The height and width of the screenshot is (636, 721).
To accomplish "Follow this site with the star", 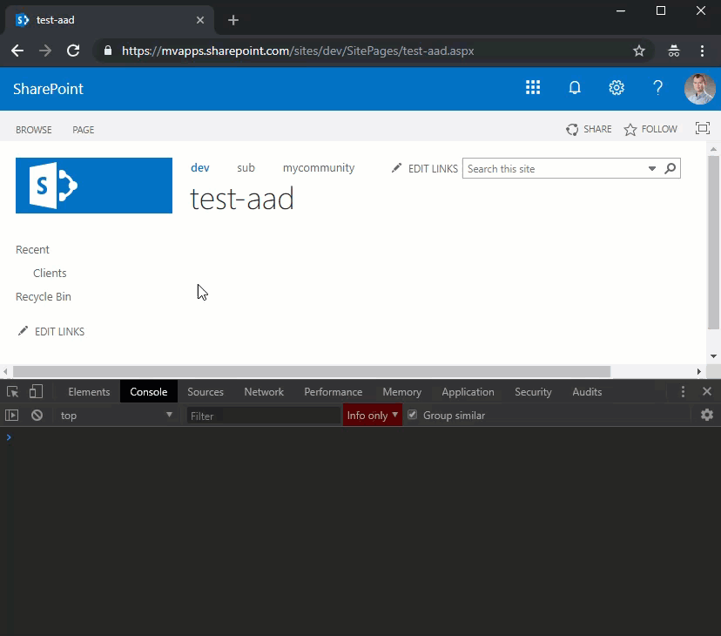I will pos(650,129).
